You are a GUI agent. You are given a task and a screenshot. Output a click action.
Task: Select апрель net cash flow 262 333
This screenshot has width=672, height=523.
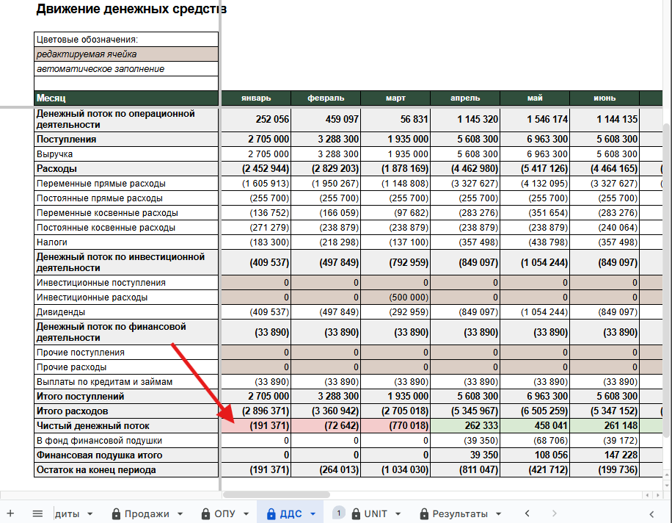pos(465,425)
